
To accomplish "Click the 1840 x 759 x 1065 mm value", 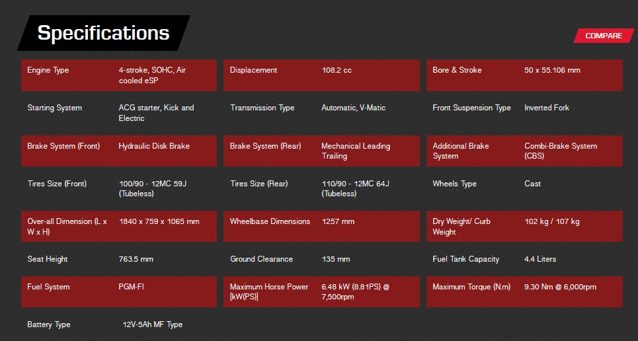I will click(159, 221).
